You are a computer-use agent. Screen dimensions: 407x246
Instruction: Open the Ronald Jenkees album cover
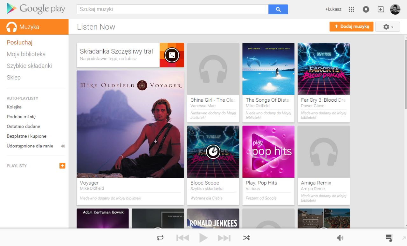tap(213, 218)
